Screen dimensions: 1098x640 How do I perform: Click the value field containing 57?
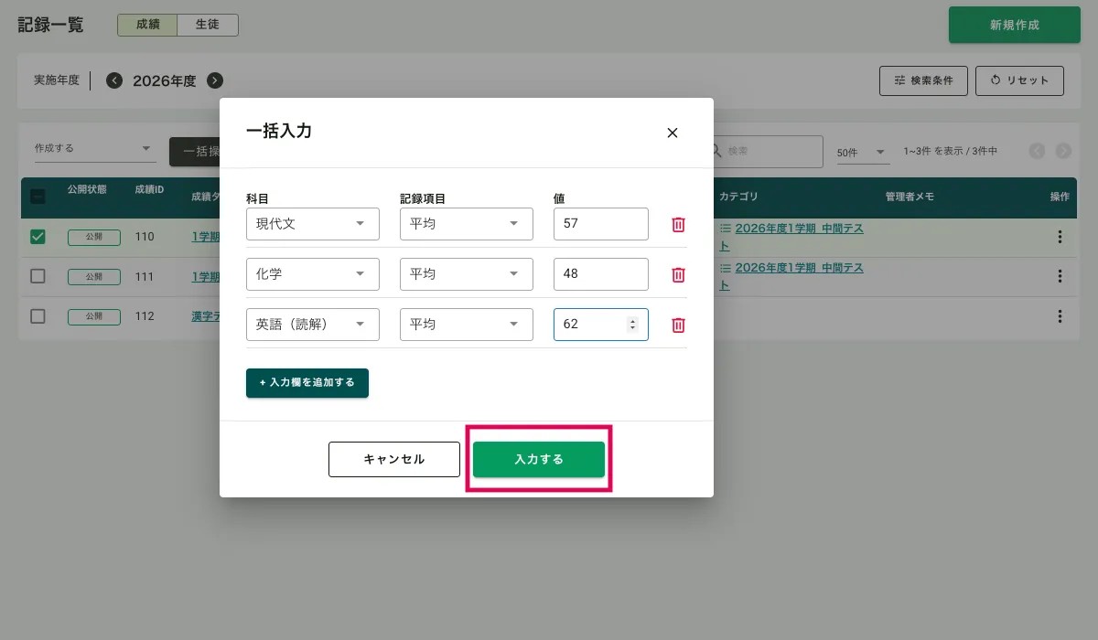pos(600,224)
